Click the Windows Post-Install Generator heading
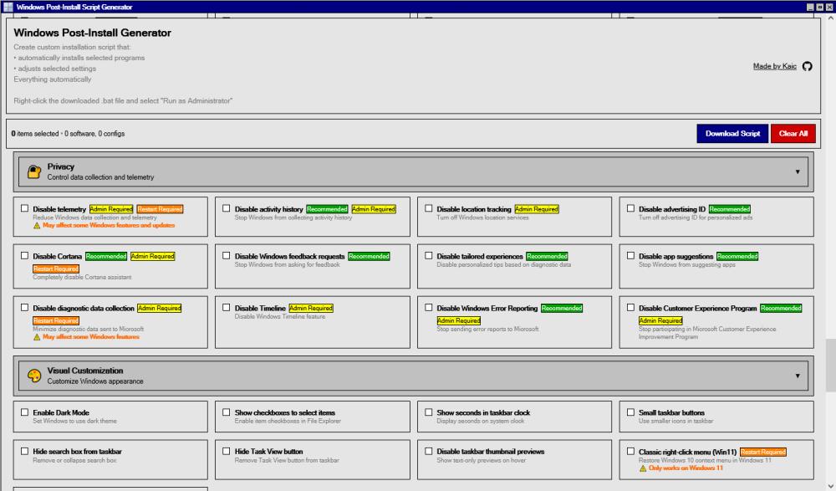 click(92, 33)
